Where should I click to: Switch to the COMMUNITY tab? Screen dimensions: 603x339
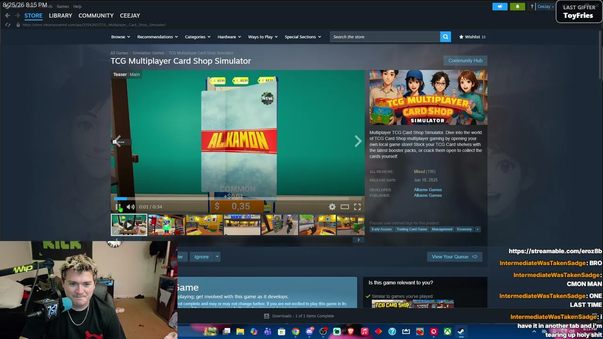[96, 16]
